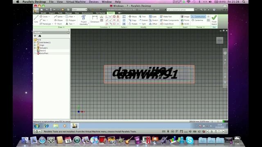Click the ViewCube in the canvas
This screenshot has width=262, height=147.
point(219,40)
